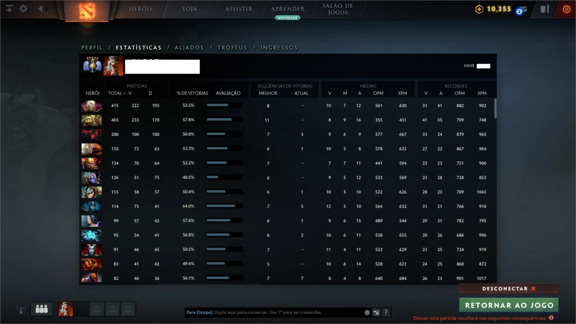The image size is (576, 324).
Task: Go forward with the right arrow
Action: point(47,8)
